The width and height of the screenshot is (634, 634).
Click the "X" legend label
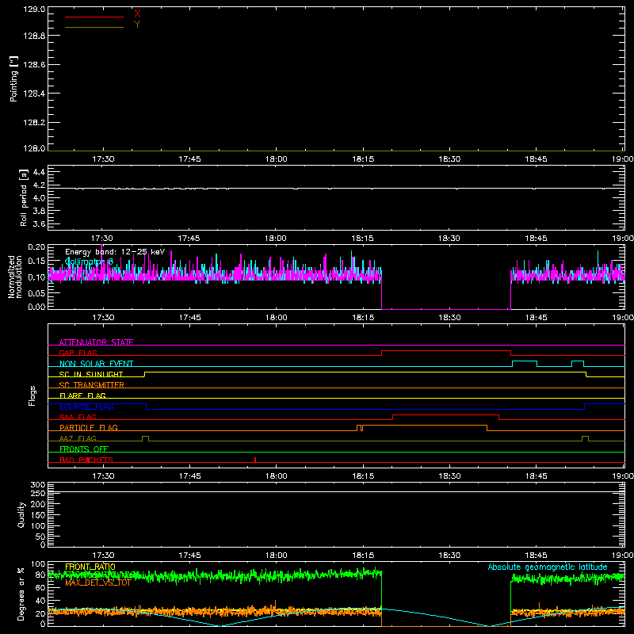click(x=137, y=14)
